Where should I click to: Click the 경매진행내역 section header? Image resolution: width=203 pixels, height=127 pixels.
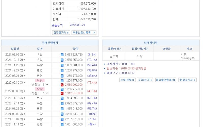[x=50, y=43]
